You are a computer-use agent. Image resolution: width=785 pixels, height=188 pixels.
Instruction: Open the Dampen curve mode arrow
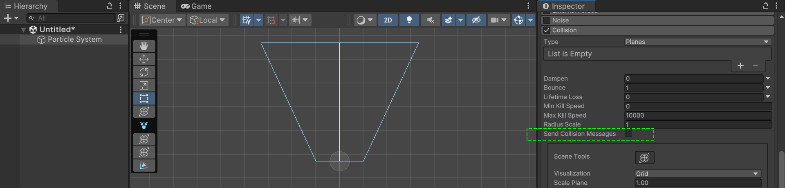tap(768, 78)
